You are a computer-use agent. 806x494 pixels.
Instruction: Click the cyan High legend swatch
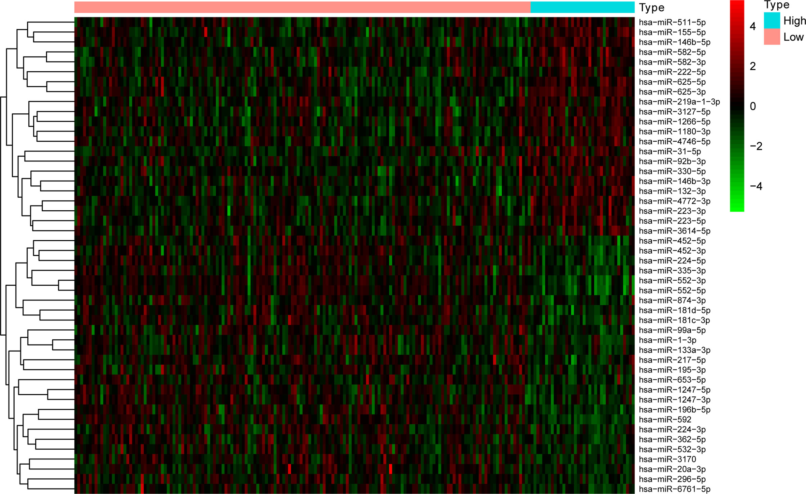(x=772, y=20)
